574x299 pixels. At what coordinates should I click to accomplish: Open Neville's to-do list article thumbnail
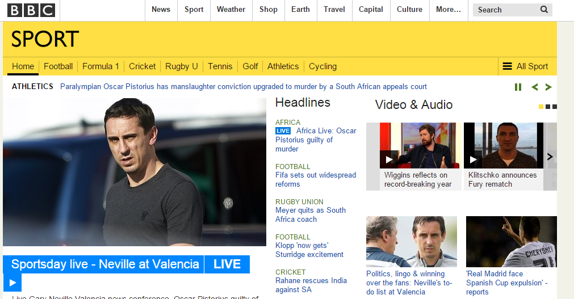click(x=412, y=242)
